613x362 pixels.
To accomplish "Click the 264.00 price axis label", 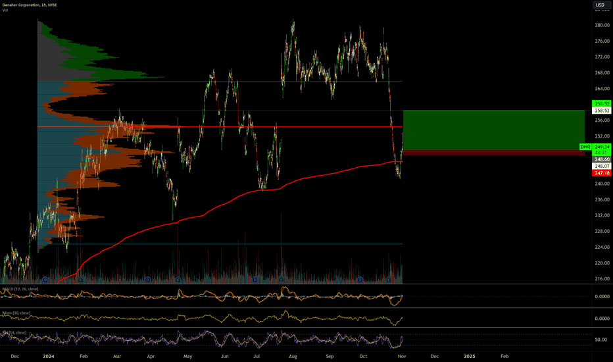I will (x=602, y=88).
